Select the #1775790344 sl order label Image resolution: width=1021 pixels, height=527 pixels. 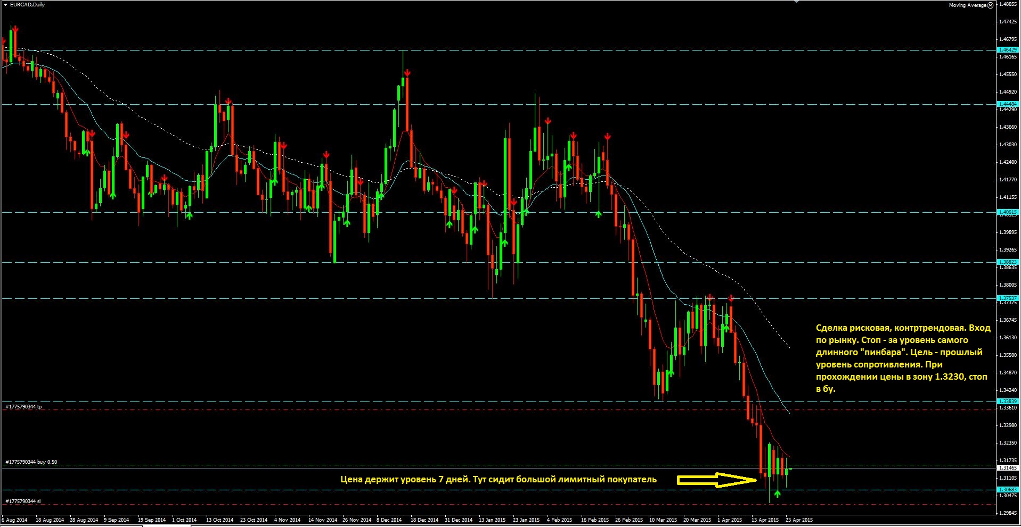(x=23, y=501)
